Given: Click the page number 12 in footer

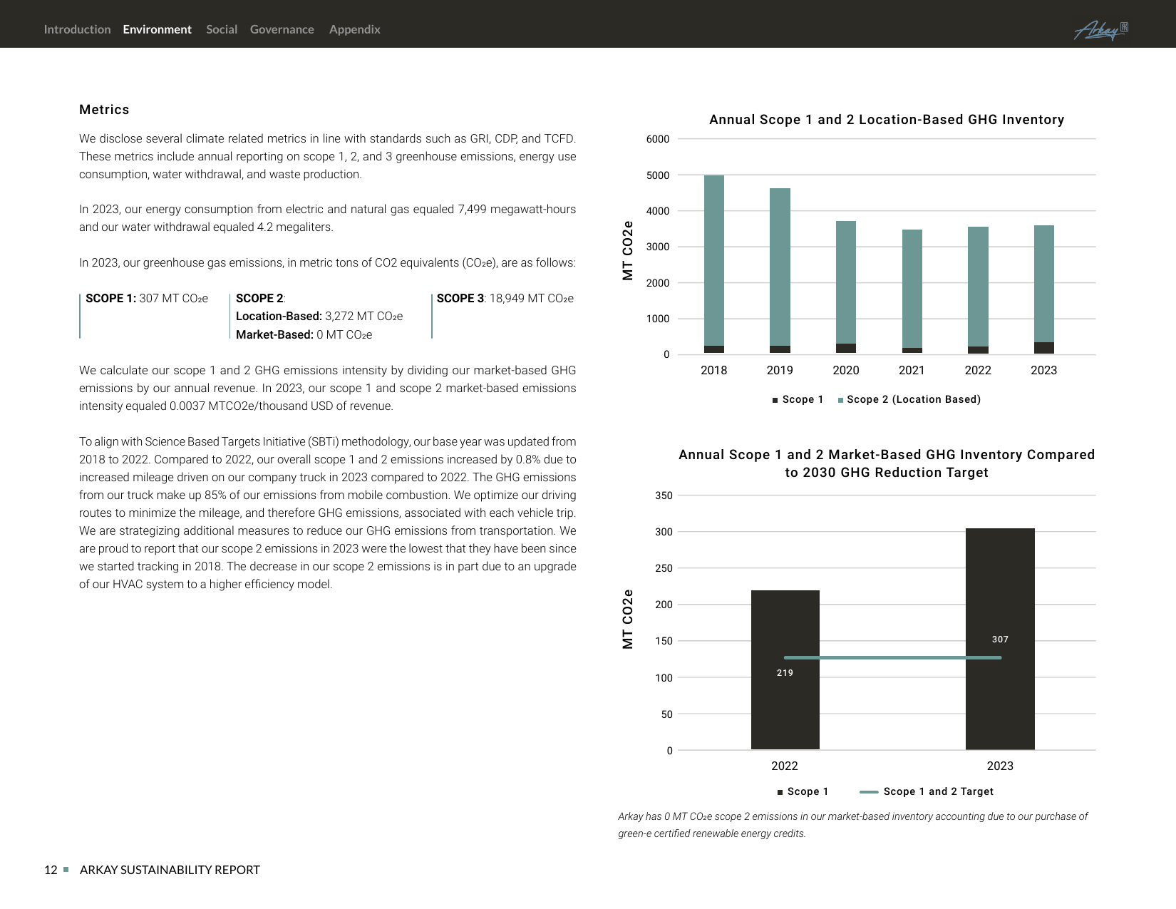Looking at the screenshot, I should point(51,870).
